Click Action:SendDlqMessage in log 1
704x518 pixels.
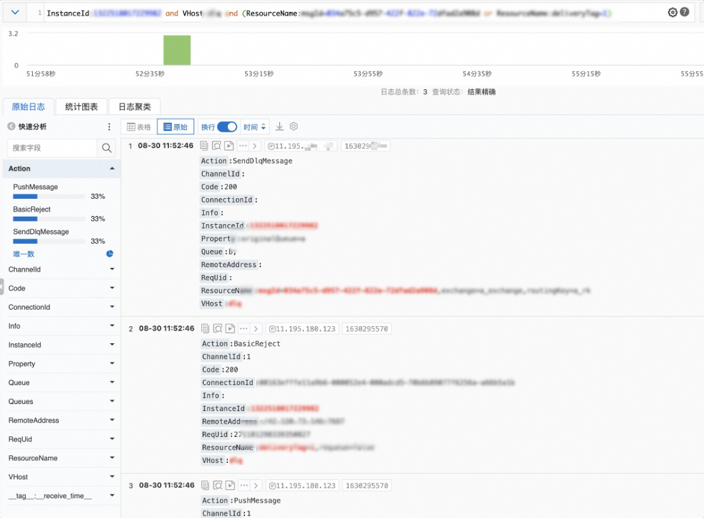point(246,161)
